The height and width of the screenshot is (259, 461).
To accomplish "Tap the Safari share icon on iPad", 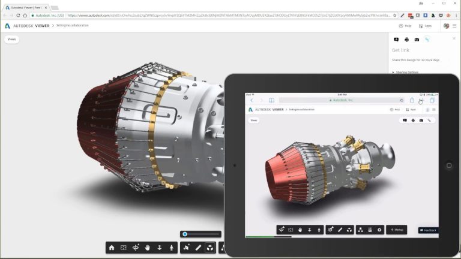I will click(x=412, y=100).
